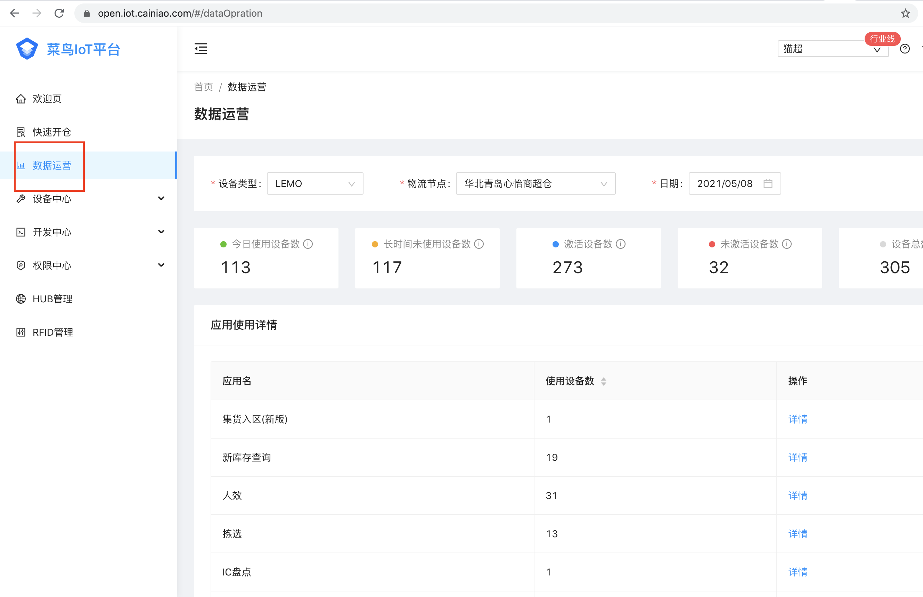Bookmark page with star icon
The image size is (923, 597).
click(x=905, y=13)
